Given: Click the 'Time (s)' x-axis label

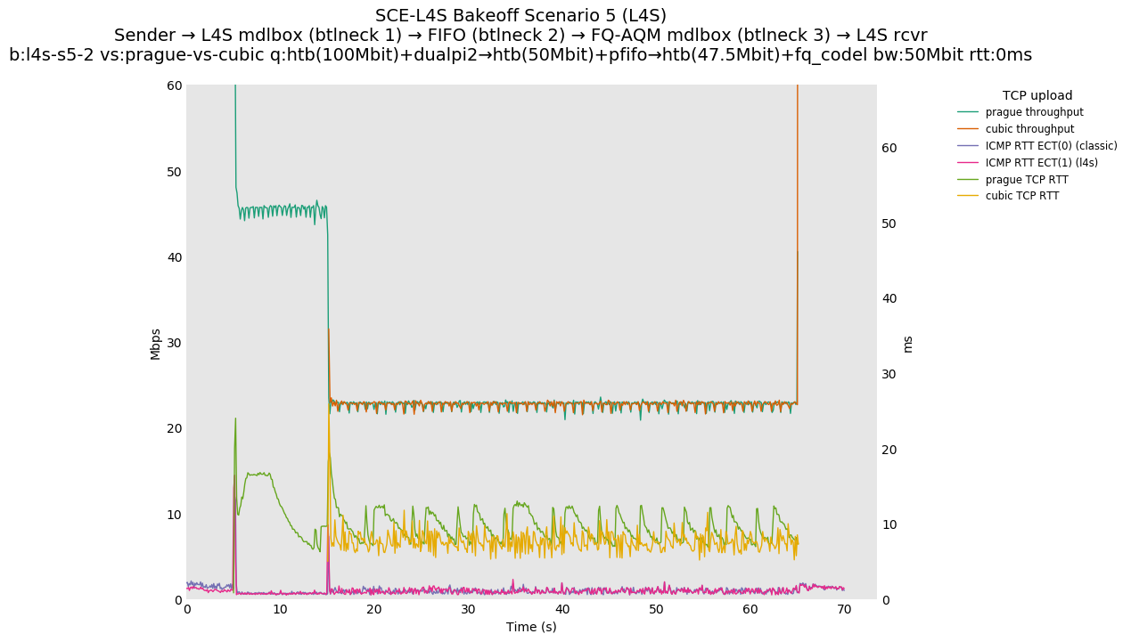Looking at the screenshot, I should click(x=531, y=627).
